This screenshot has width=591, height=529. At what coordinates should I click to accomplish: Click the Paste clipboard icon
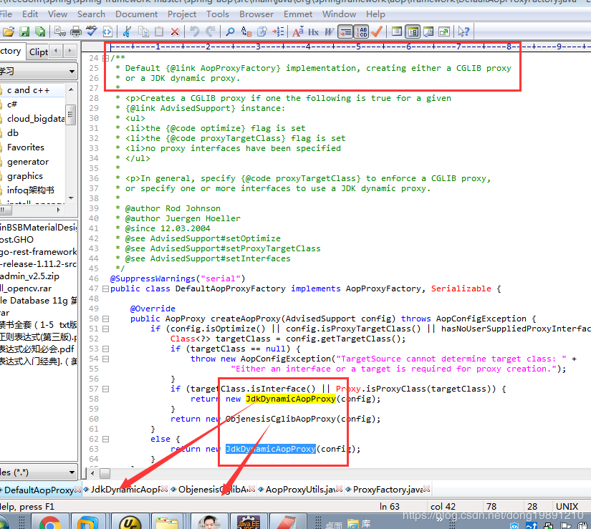click(159, 31)
